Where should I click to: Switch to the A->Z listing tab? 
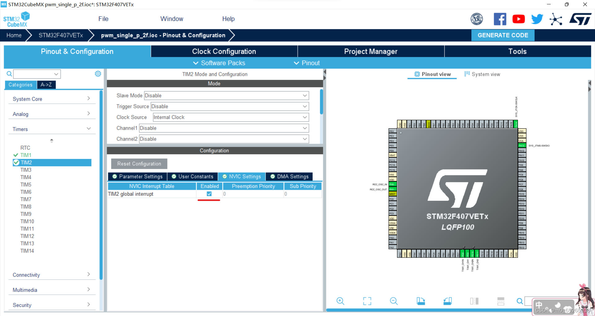[46, 85]
